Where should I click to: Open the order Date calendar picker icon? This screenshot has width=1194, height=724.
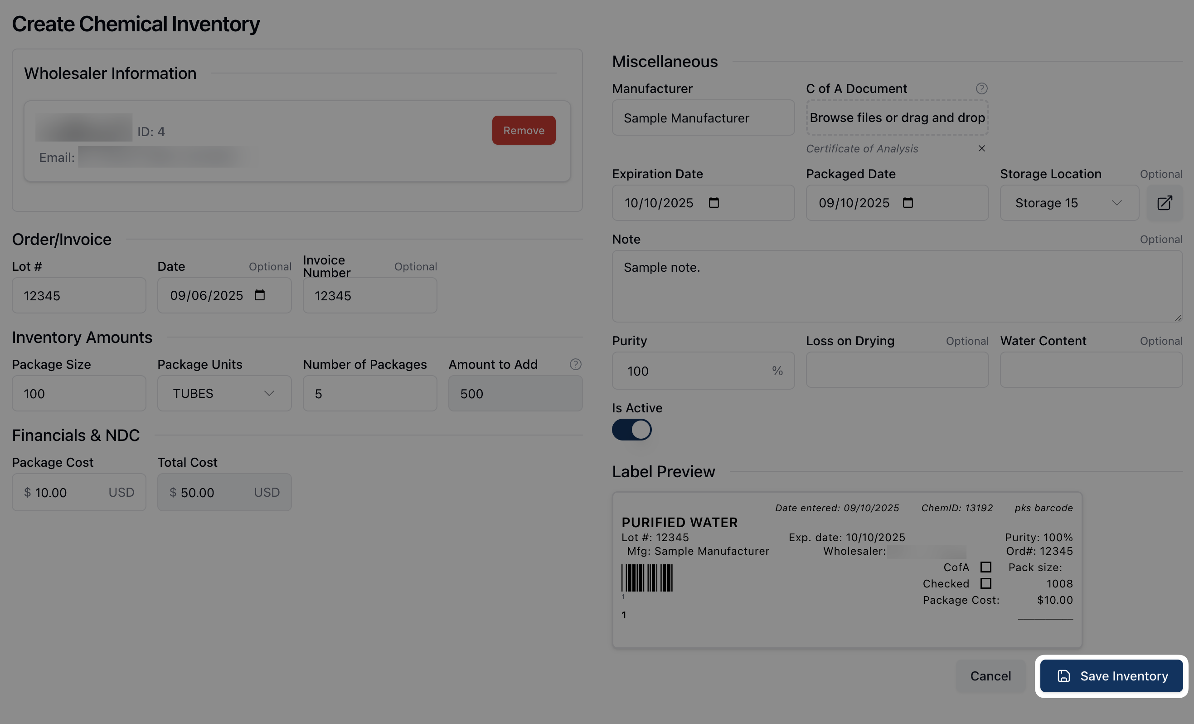[260, 295]
